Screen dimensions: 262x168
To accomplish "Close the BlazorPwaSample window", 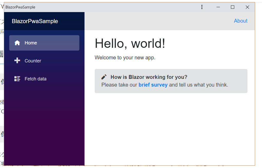I will pyautogui.click(x=247, y=7).
